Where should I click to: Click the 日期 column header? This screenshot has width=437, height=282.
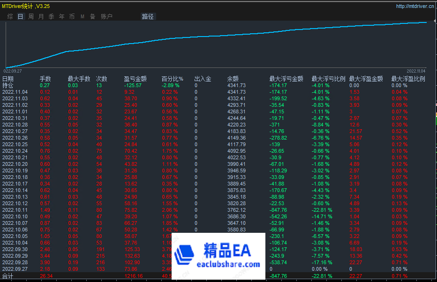coord(8,79)
